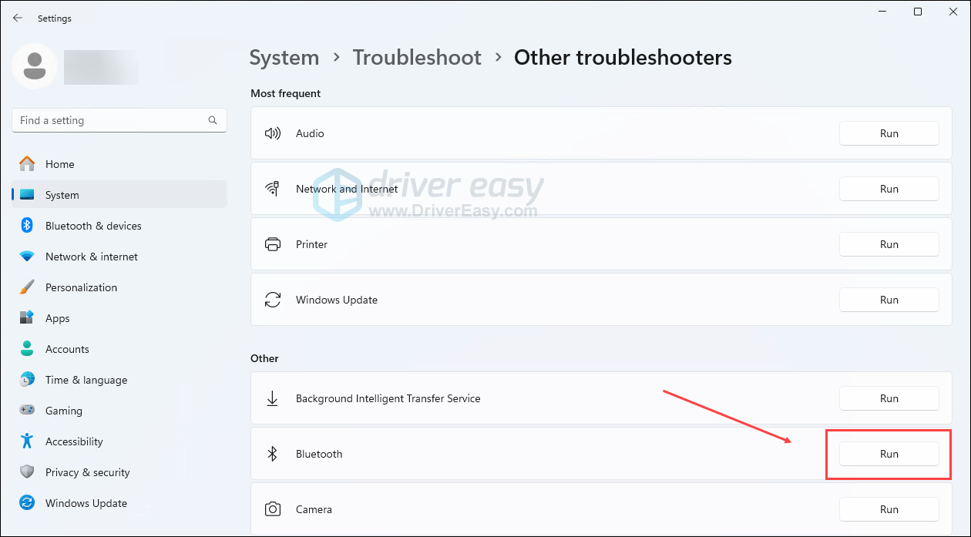Click the Bluetooth & devices sidebar icon

(27, 226)
